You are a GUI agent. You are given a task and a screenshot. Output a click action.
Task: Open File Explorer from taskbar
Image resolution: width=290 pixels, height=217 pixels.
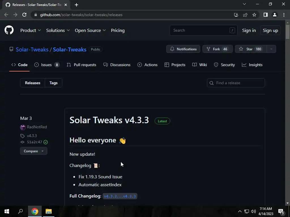pyautogui.click(x=49, y=211)
